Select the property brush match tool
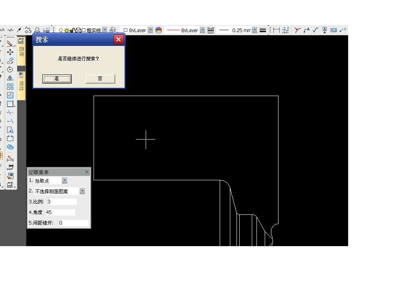This screenshot has height=301, width=401. tap(10, 176)
